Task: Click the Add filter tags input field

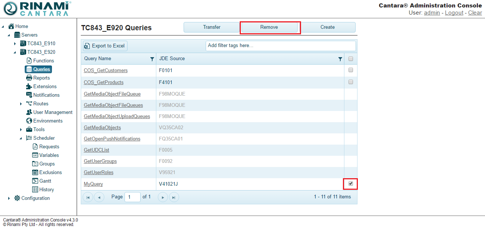Action: coord(280,46)
